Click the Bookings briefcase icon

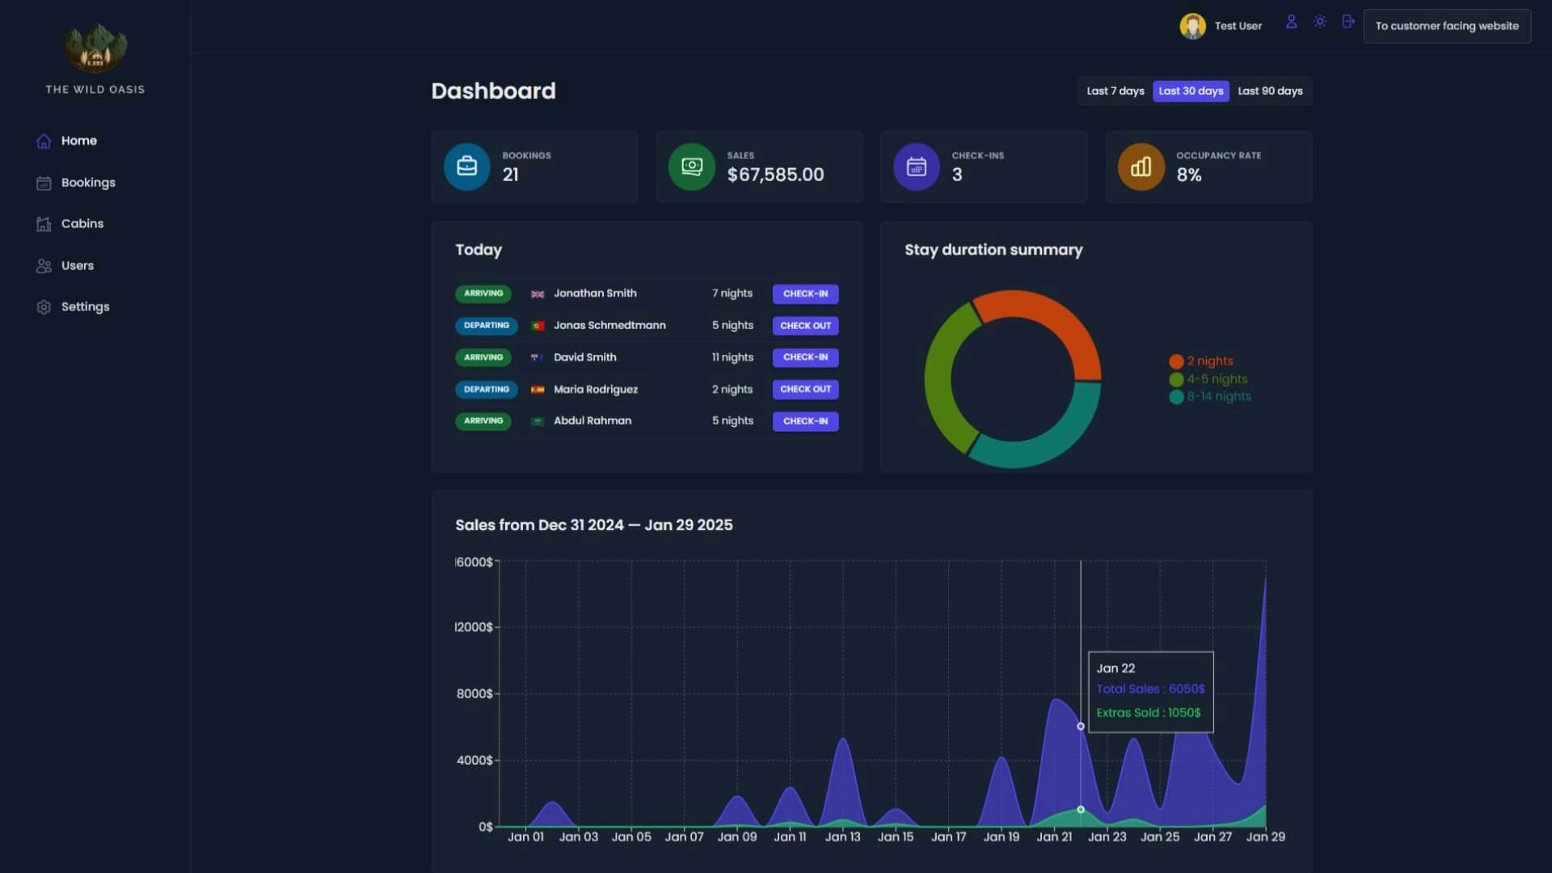pyautogui.click(x=467, y=167)
